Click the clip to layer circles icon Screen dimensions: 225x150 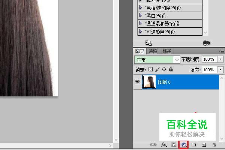coord(207,43)
